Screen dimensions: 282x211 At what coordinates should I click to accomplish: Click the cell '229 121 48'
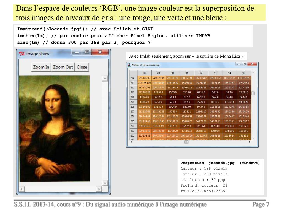pos(144,131)
